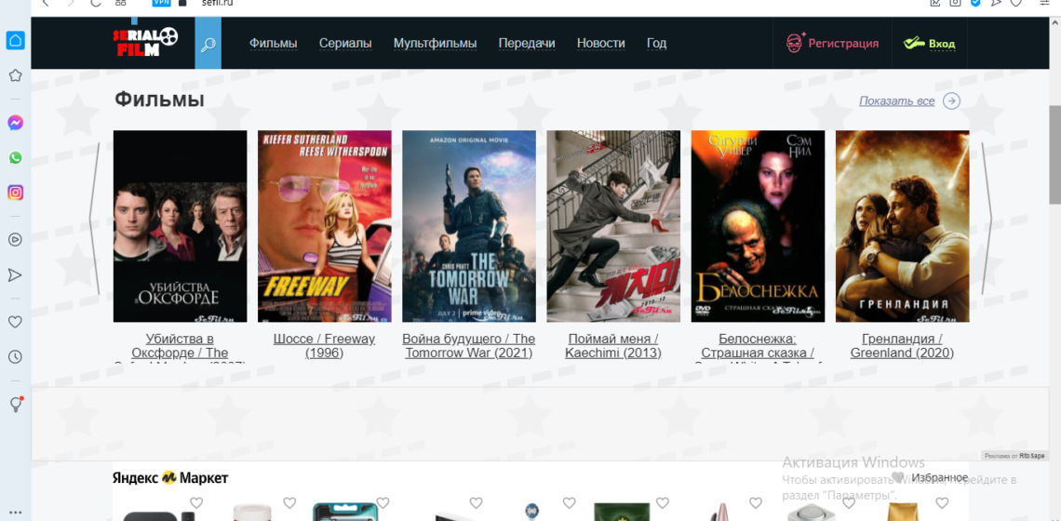Select The Tomorrow War poster thumbnail
The image size is (1061, 521).
pos(469,226)
